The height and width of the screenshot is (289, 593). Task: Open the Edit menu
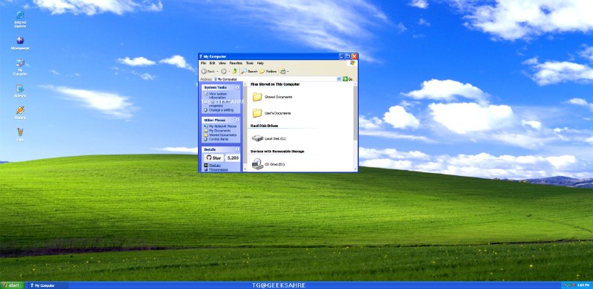[x=212, y=63]
